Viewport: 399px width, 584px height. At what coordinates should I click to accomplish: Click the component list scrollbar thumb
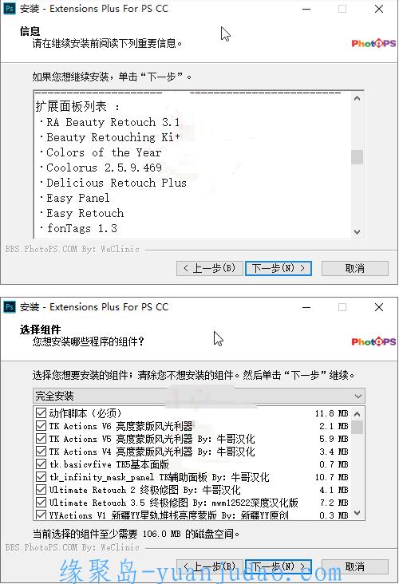click(x=357, y=427)
